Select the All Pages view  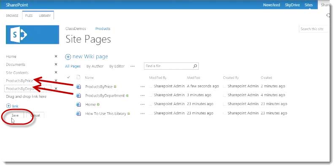click(x=73, y=66)
